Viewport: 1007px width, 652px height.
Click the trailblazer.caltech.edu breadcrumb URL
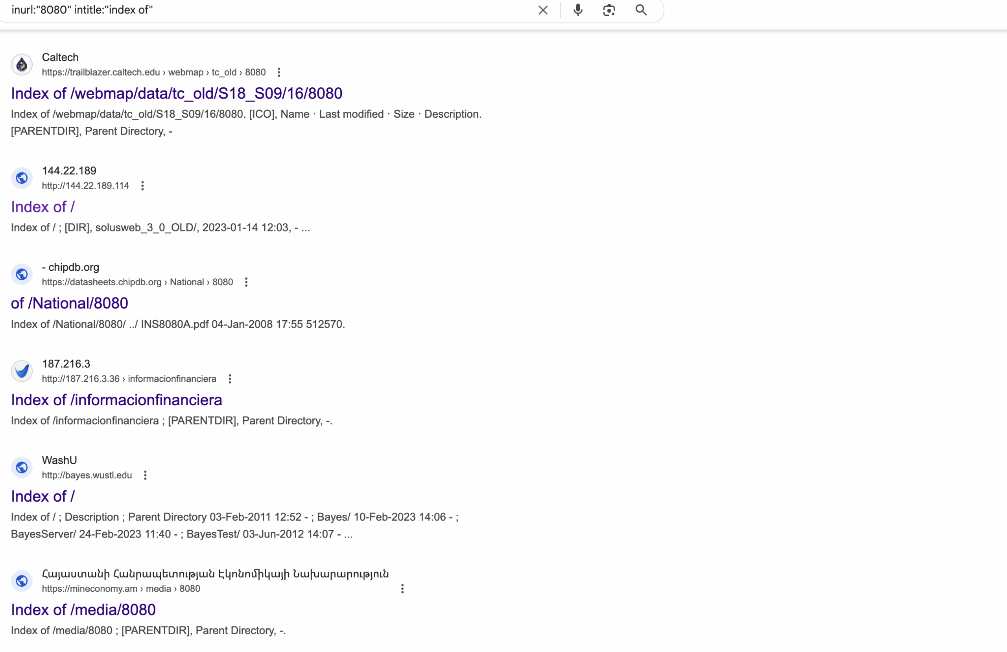point(153,72)
